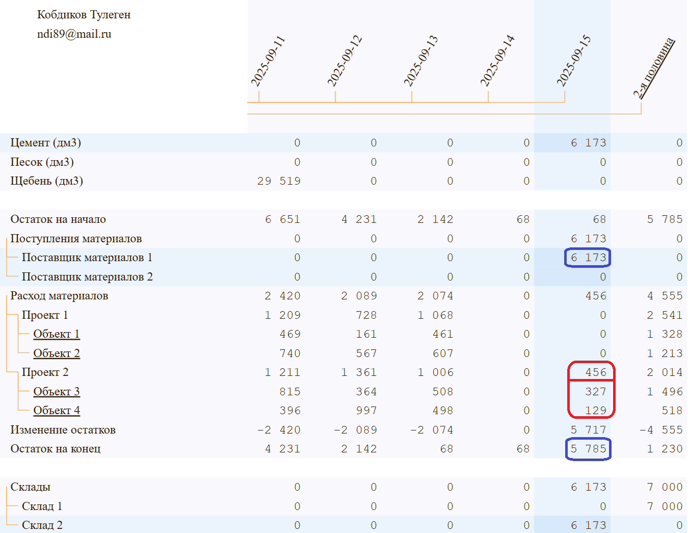The image size is (688, 533).
Task: Select the 2025-09-13 date column header
Action: [x=421, y=61]
